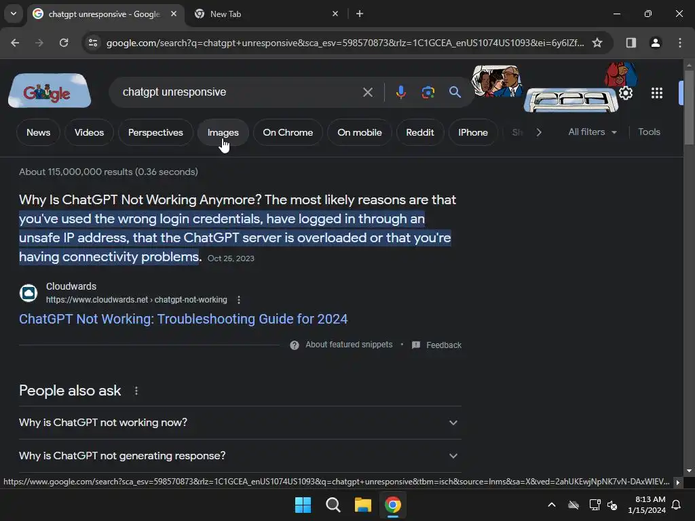The width and height of the screenshot is (695, 521).
Task: Select the chatgpt unresponsive Google tab
Action: click(105, 14)
